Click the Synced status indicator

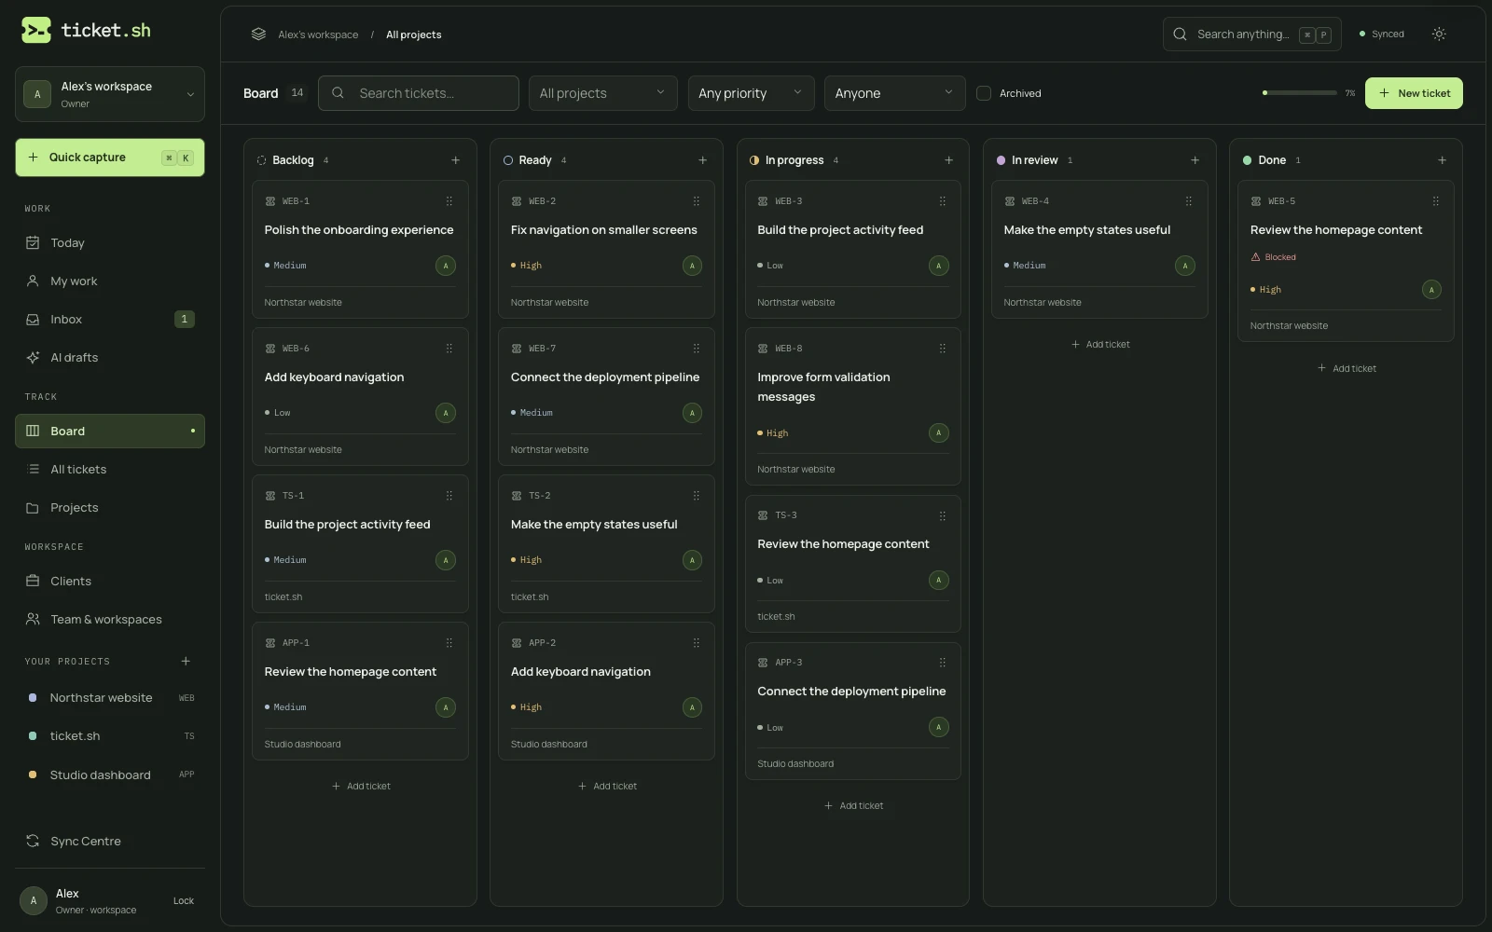tap(1382, 34)
